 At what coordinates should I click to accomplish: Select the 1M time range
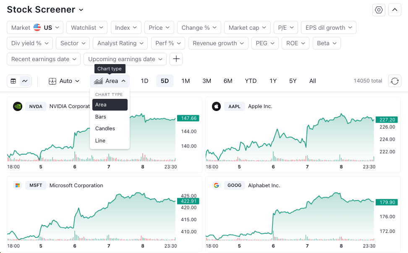186,81
